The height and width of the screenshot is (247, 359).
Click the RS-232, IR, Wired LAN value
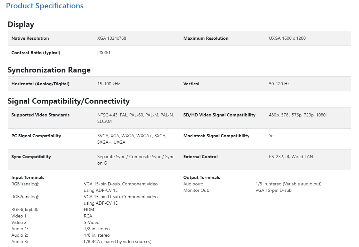[291, 157]
